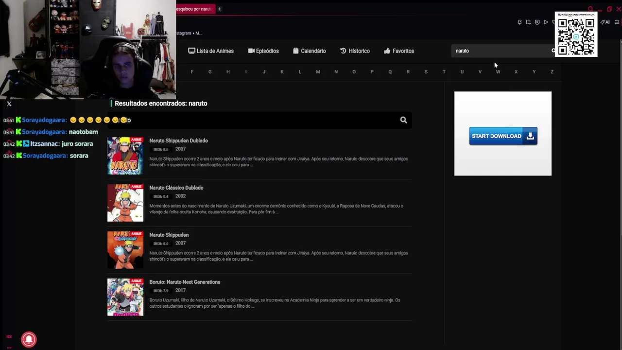Open the non-dubbed Naruto Shippuden title

click(x=169, y=235)
